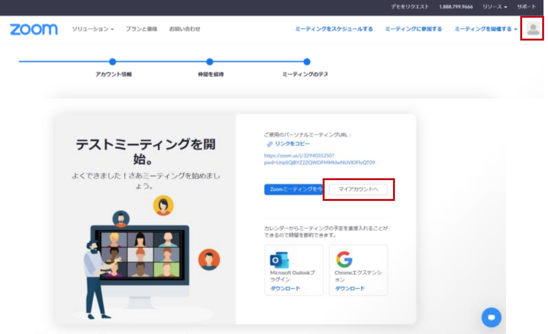Click ミーティングをスケジュールする link

(x=334, y=29)
